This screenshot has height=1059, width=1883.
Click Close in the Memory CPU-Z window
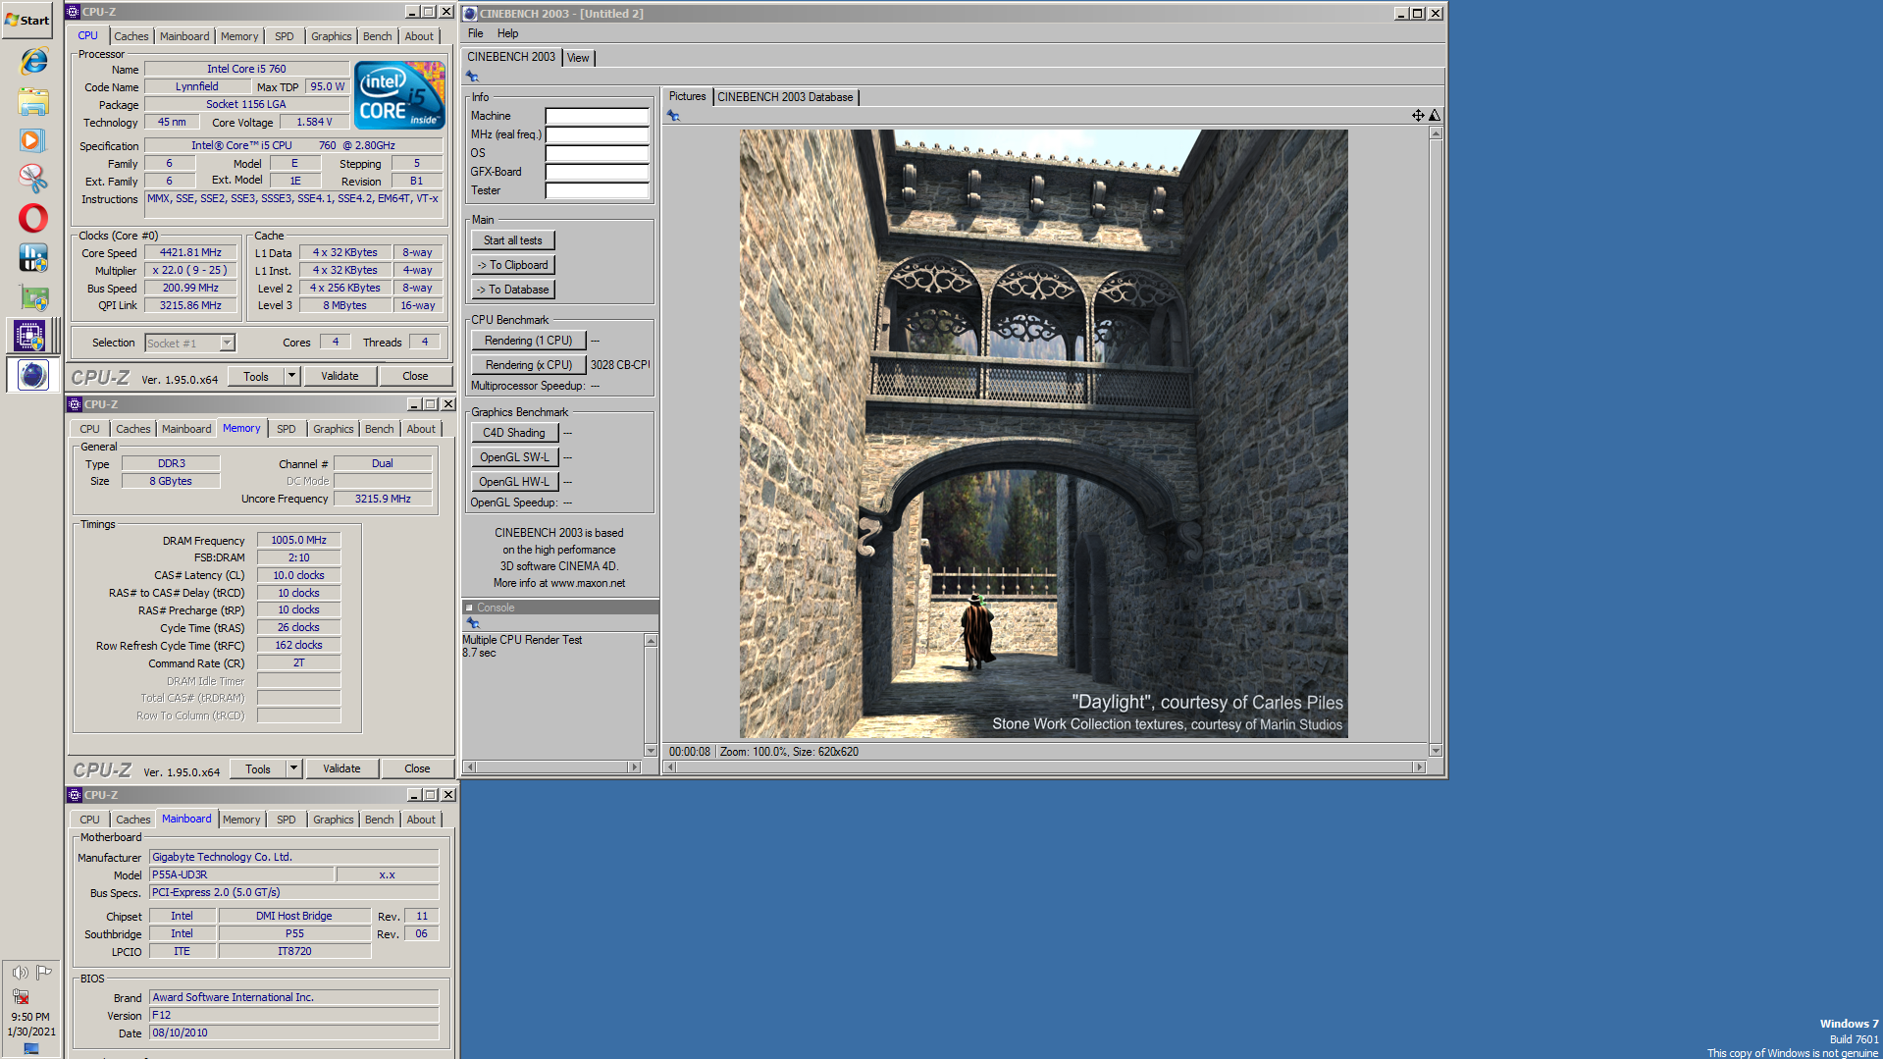(x=417, y=768)
